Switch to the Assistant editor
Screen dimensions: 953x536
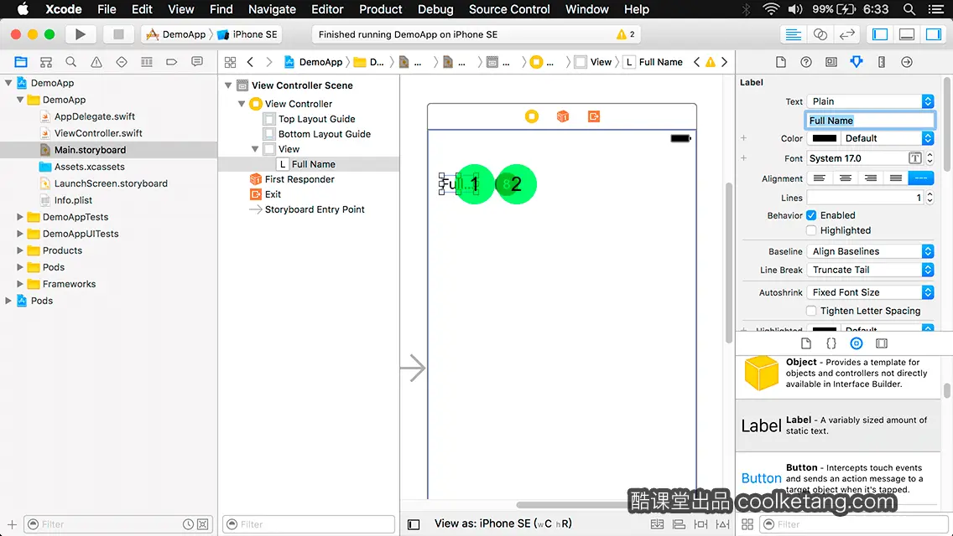click(x=820, y=34)
